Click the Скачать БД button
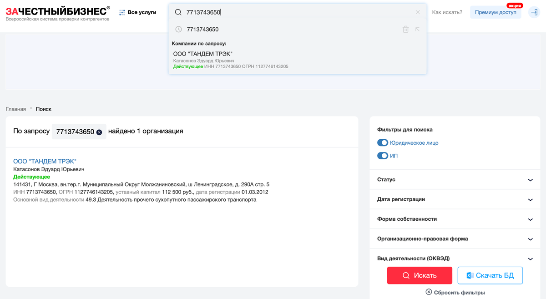This screenshot has height=299, width=546. click(x=490, y=275)
